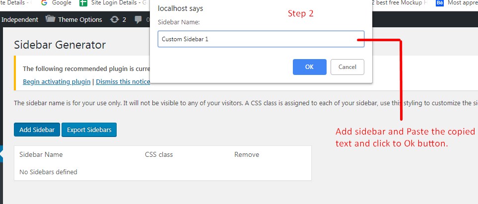
Task: Click the Google bookmark favicon
Action: (x=44, y=3)
